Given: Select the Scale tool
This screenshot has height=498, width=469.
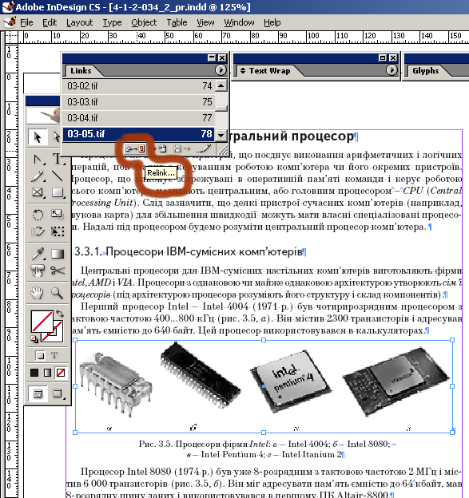Looking at the screenshot, I should [x=58, y=215].
